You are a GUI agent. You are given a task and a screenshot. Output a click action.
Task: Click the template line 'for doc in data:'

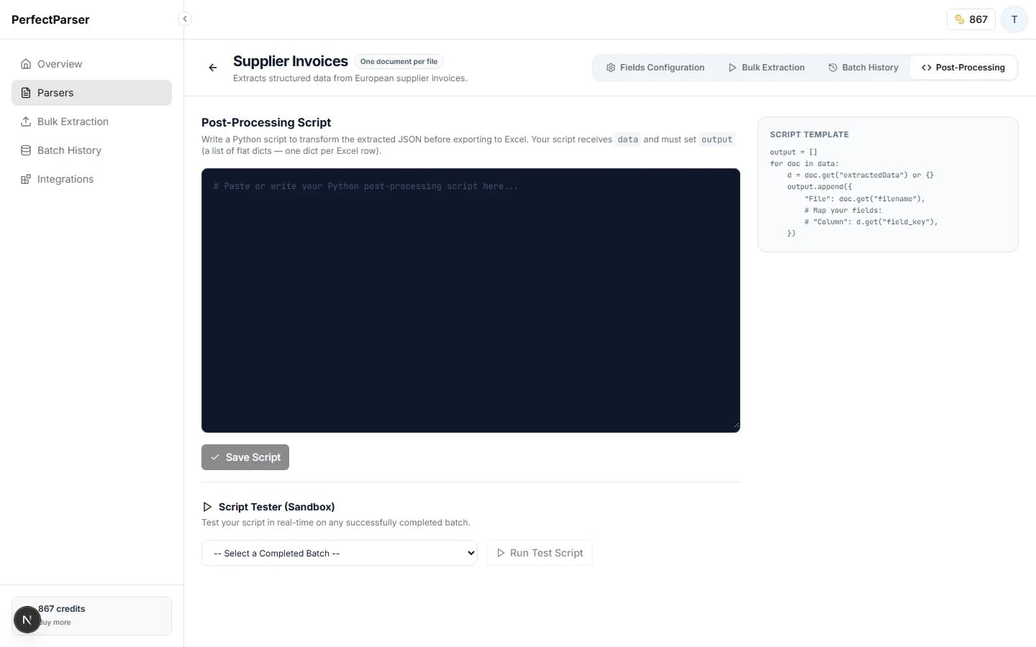pos(804,164)
